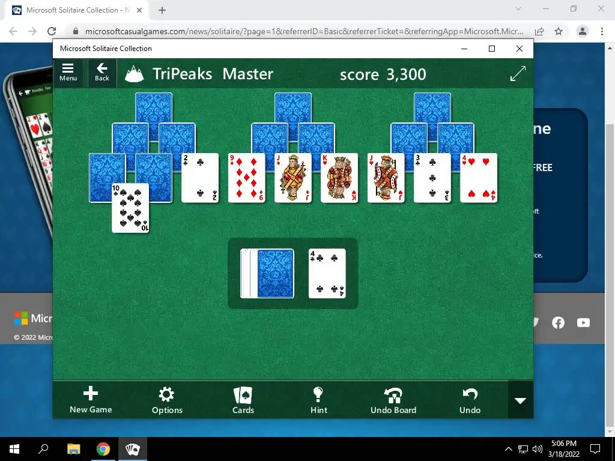615x461 pixels.
Task: Play the jack of hearts card
Action: [386, 178]
